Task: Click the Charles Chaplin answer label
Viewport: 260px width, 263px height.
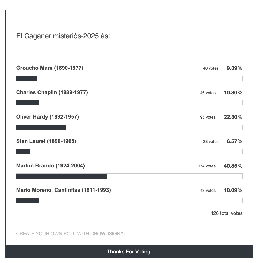Action: click(x=52, y=92)
